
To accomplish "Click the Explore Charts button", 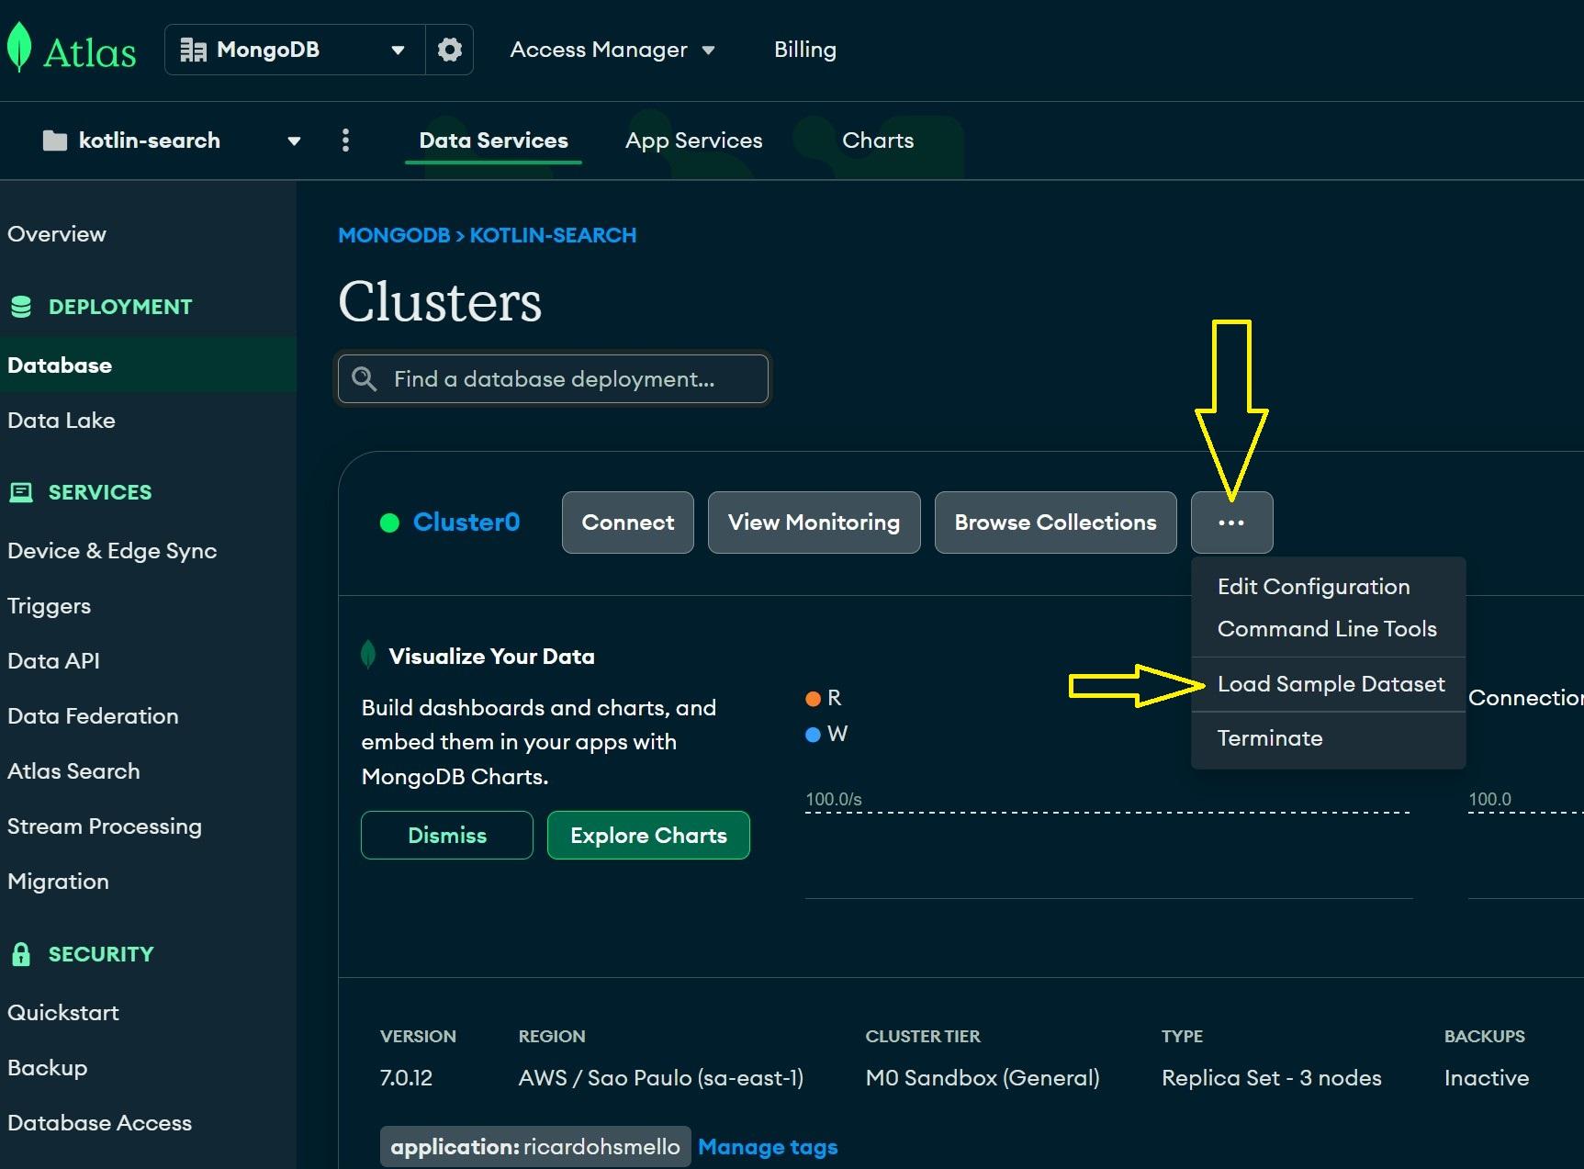I will [648, 836].
